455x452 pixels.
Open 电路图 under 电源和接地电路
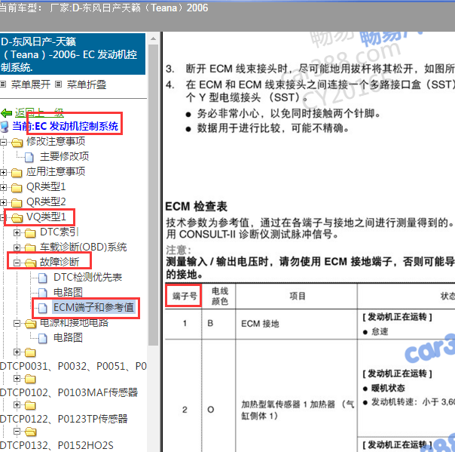point(68,337)
